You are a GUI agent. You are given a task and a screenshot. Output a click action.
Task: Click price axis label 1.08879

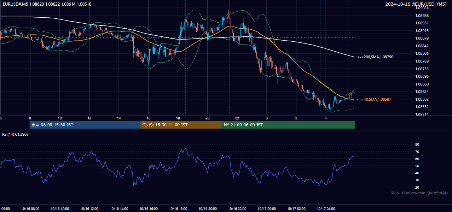(x=422, y=38)
